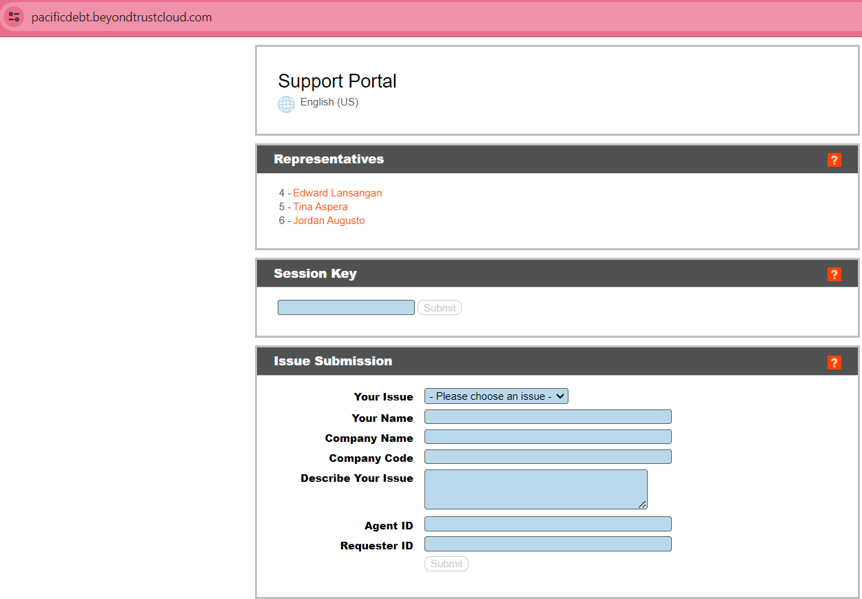The width and height of the screenshot is (862, 599).
Task: Click the Agent ID input field
Action: 548,525
